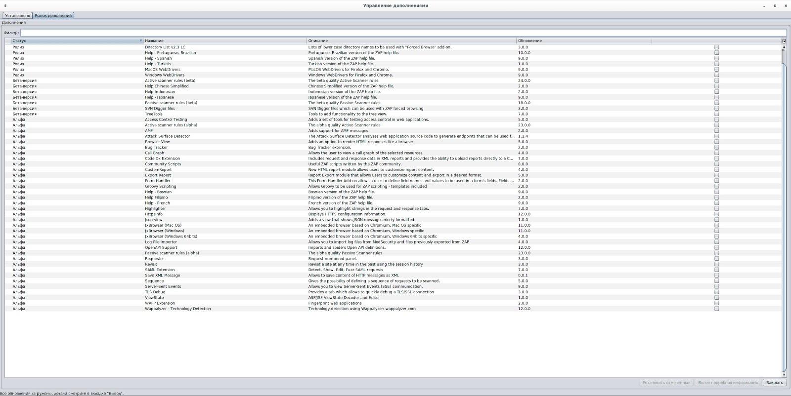Click the status bar message about loaded updates
The height and width of the screenshot is (396, 791).
click(62, 394)
